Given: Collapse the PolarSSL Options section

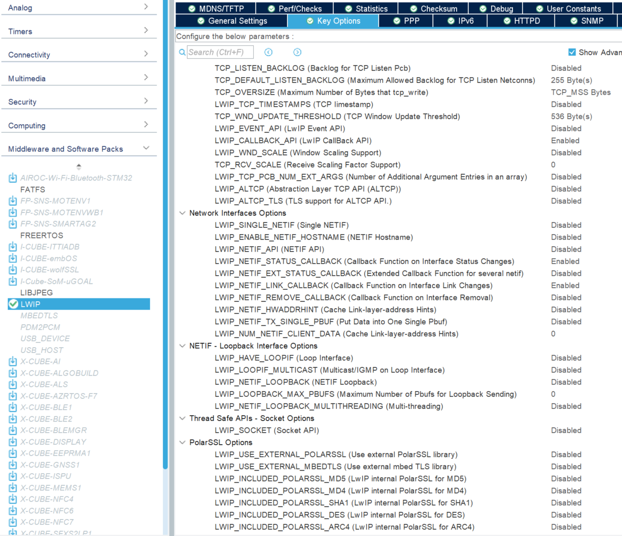Looking at the screenshot, I should [x=182, y=442].
